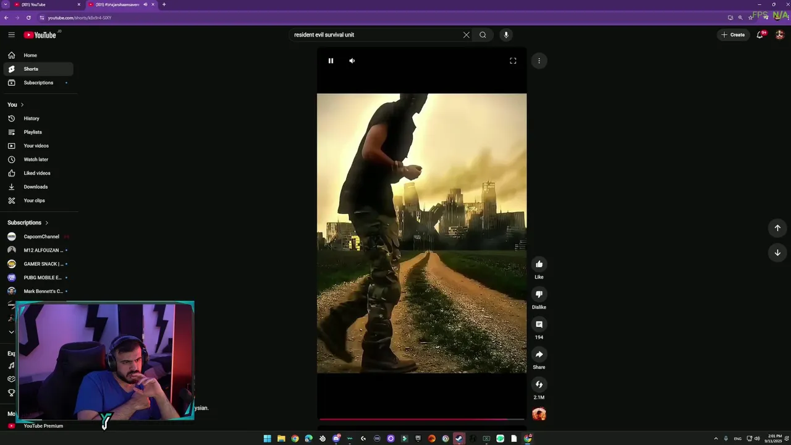Open Shorts in the sidebar
This screenshot has width=791, height=445.
(38, 69)
